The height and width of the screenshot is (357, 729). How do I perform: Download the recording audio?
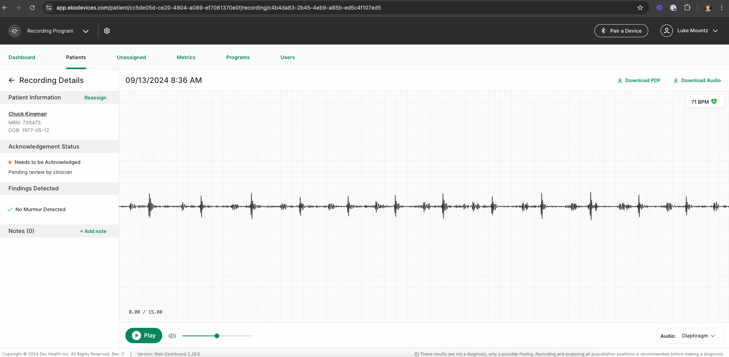click(697, 80)
